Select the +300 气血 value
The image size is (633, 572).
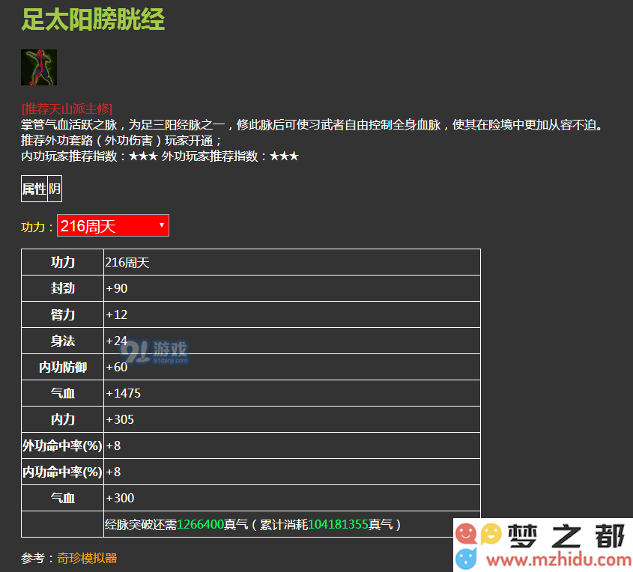[120, 498]
